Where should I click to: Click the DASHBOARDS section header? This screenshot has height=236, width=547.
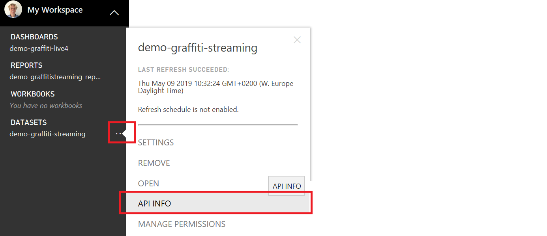pos(34,37)
